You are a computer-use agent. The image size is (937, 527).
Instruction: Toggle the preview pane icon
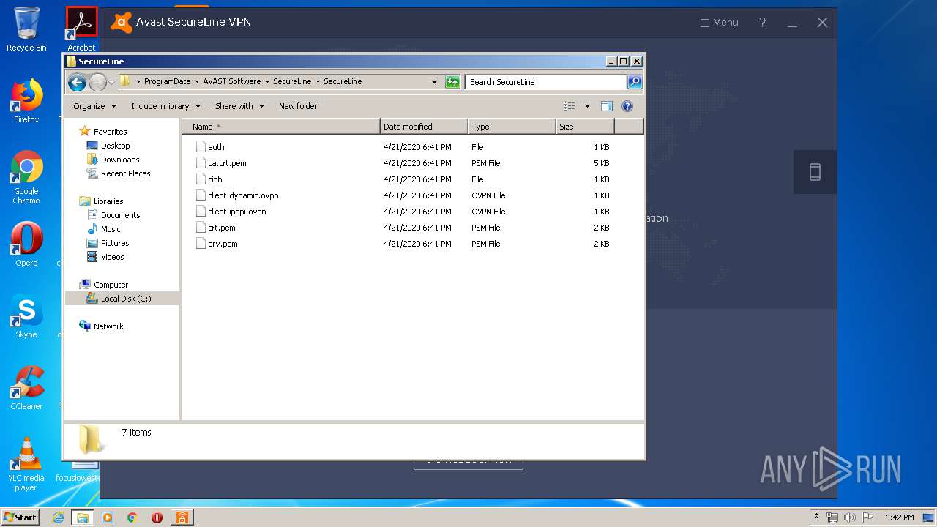607,106
